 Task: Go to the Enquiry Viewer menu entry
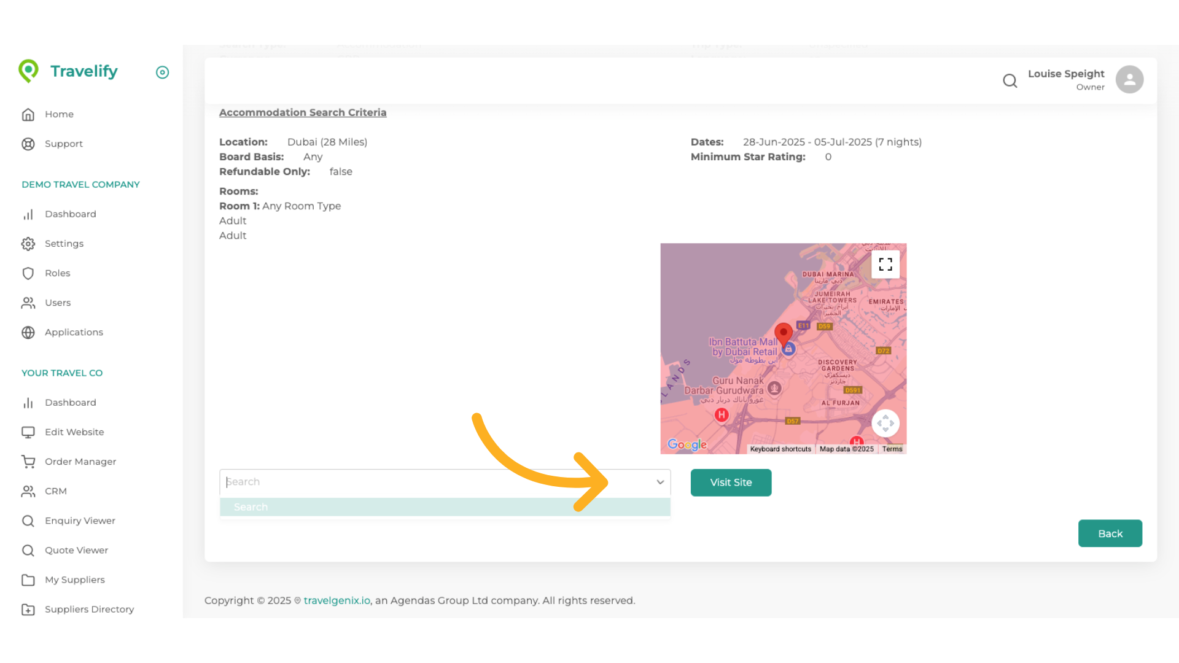click(28, 521)
